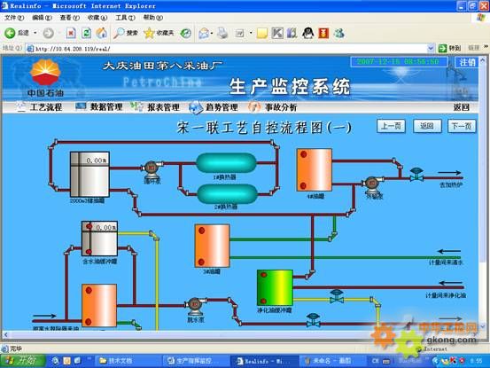This screenshot has height=368, width=490.
Task: Click the 注销 logout button
Action: tap(467, 62)
